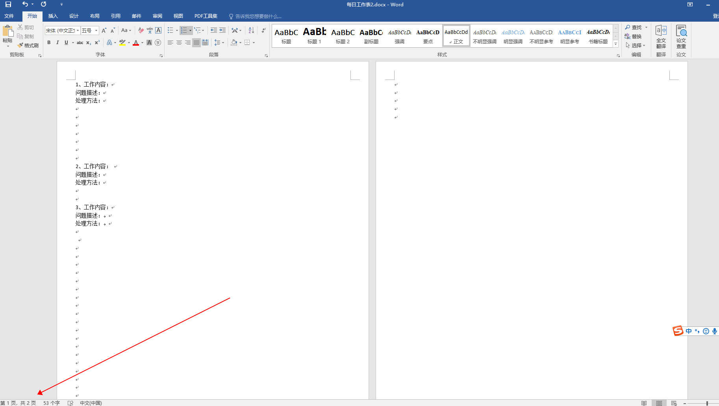Screen dimensions: 719x406
Task: Apply 书籍标题 (Book Title) style
Action: 598,36
